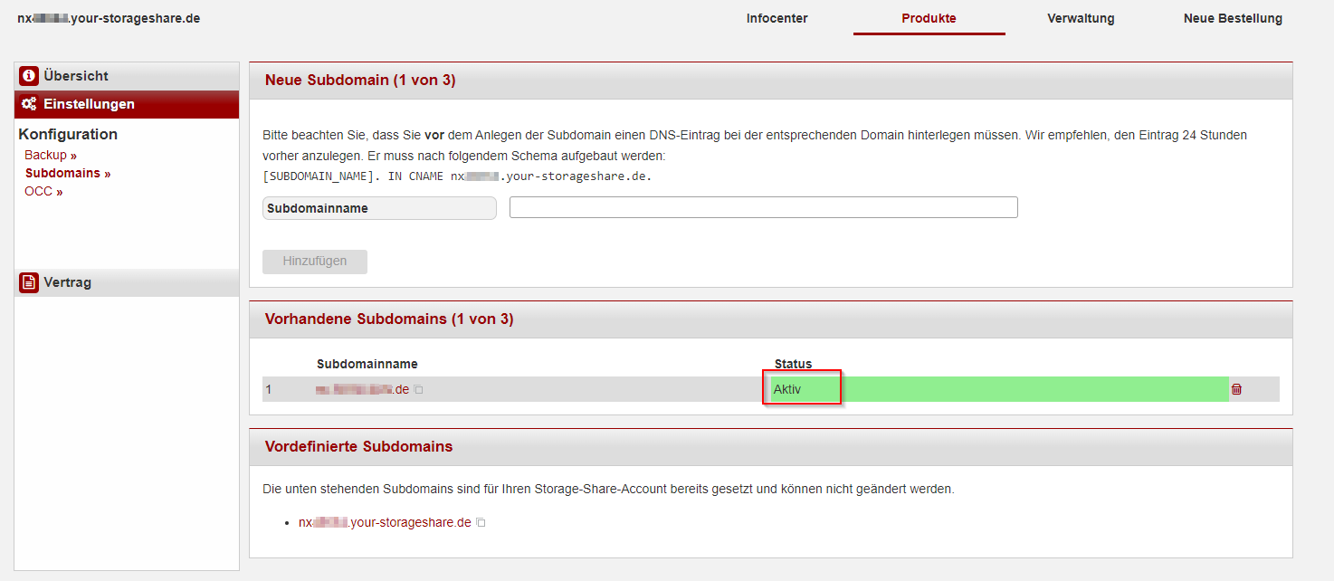Click the Übersicht info icon in sidebar

pos(29,76)
